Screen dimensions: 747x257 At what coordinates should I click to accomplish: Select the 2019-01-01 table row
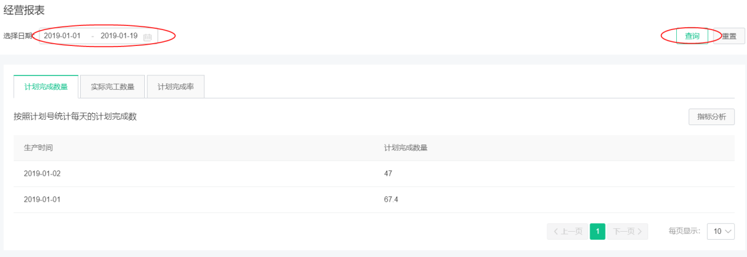tap(374, 200)
